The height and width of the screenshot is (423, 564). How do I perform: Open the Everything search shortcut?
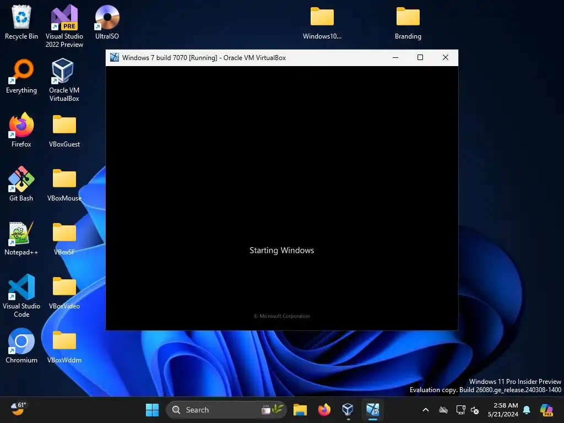[21, 76]
